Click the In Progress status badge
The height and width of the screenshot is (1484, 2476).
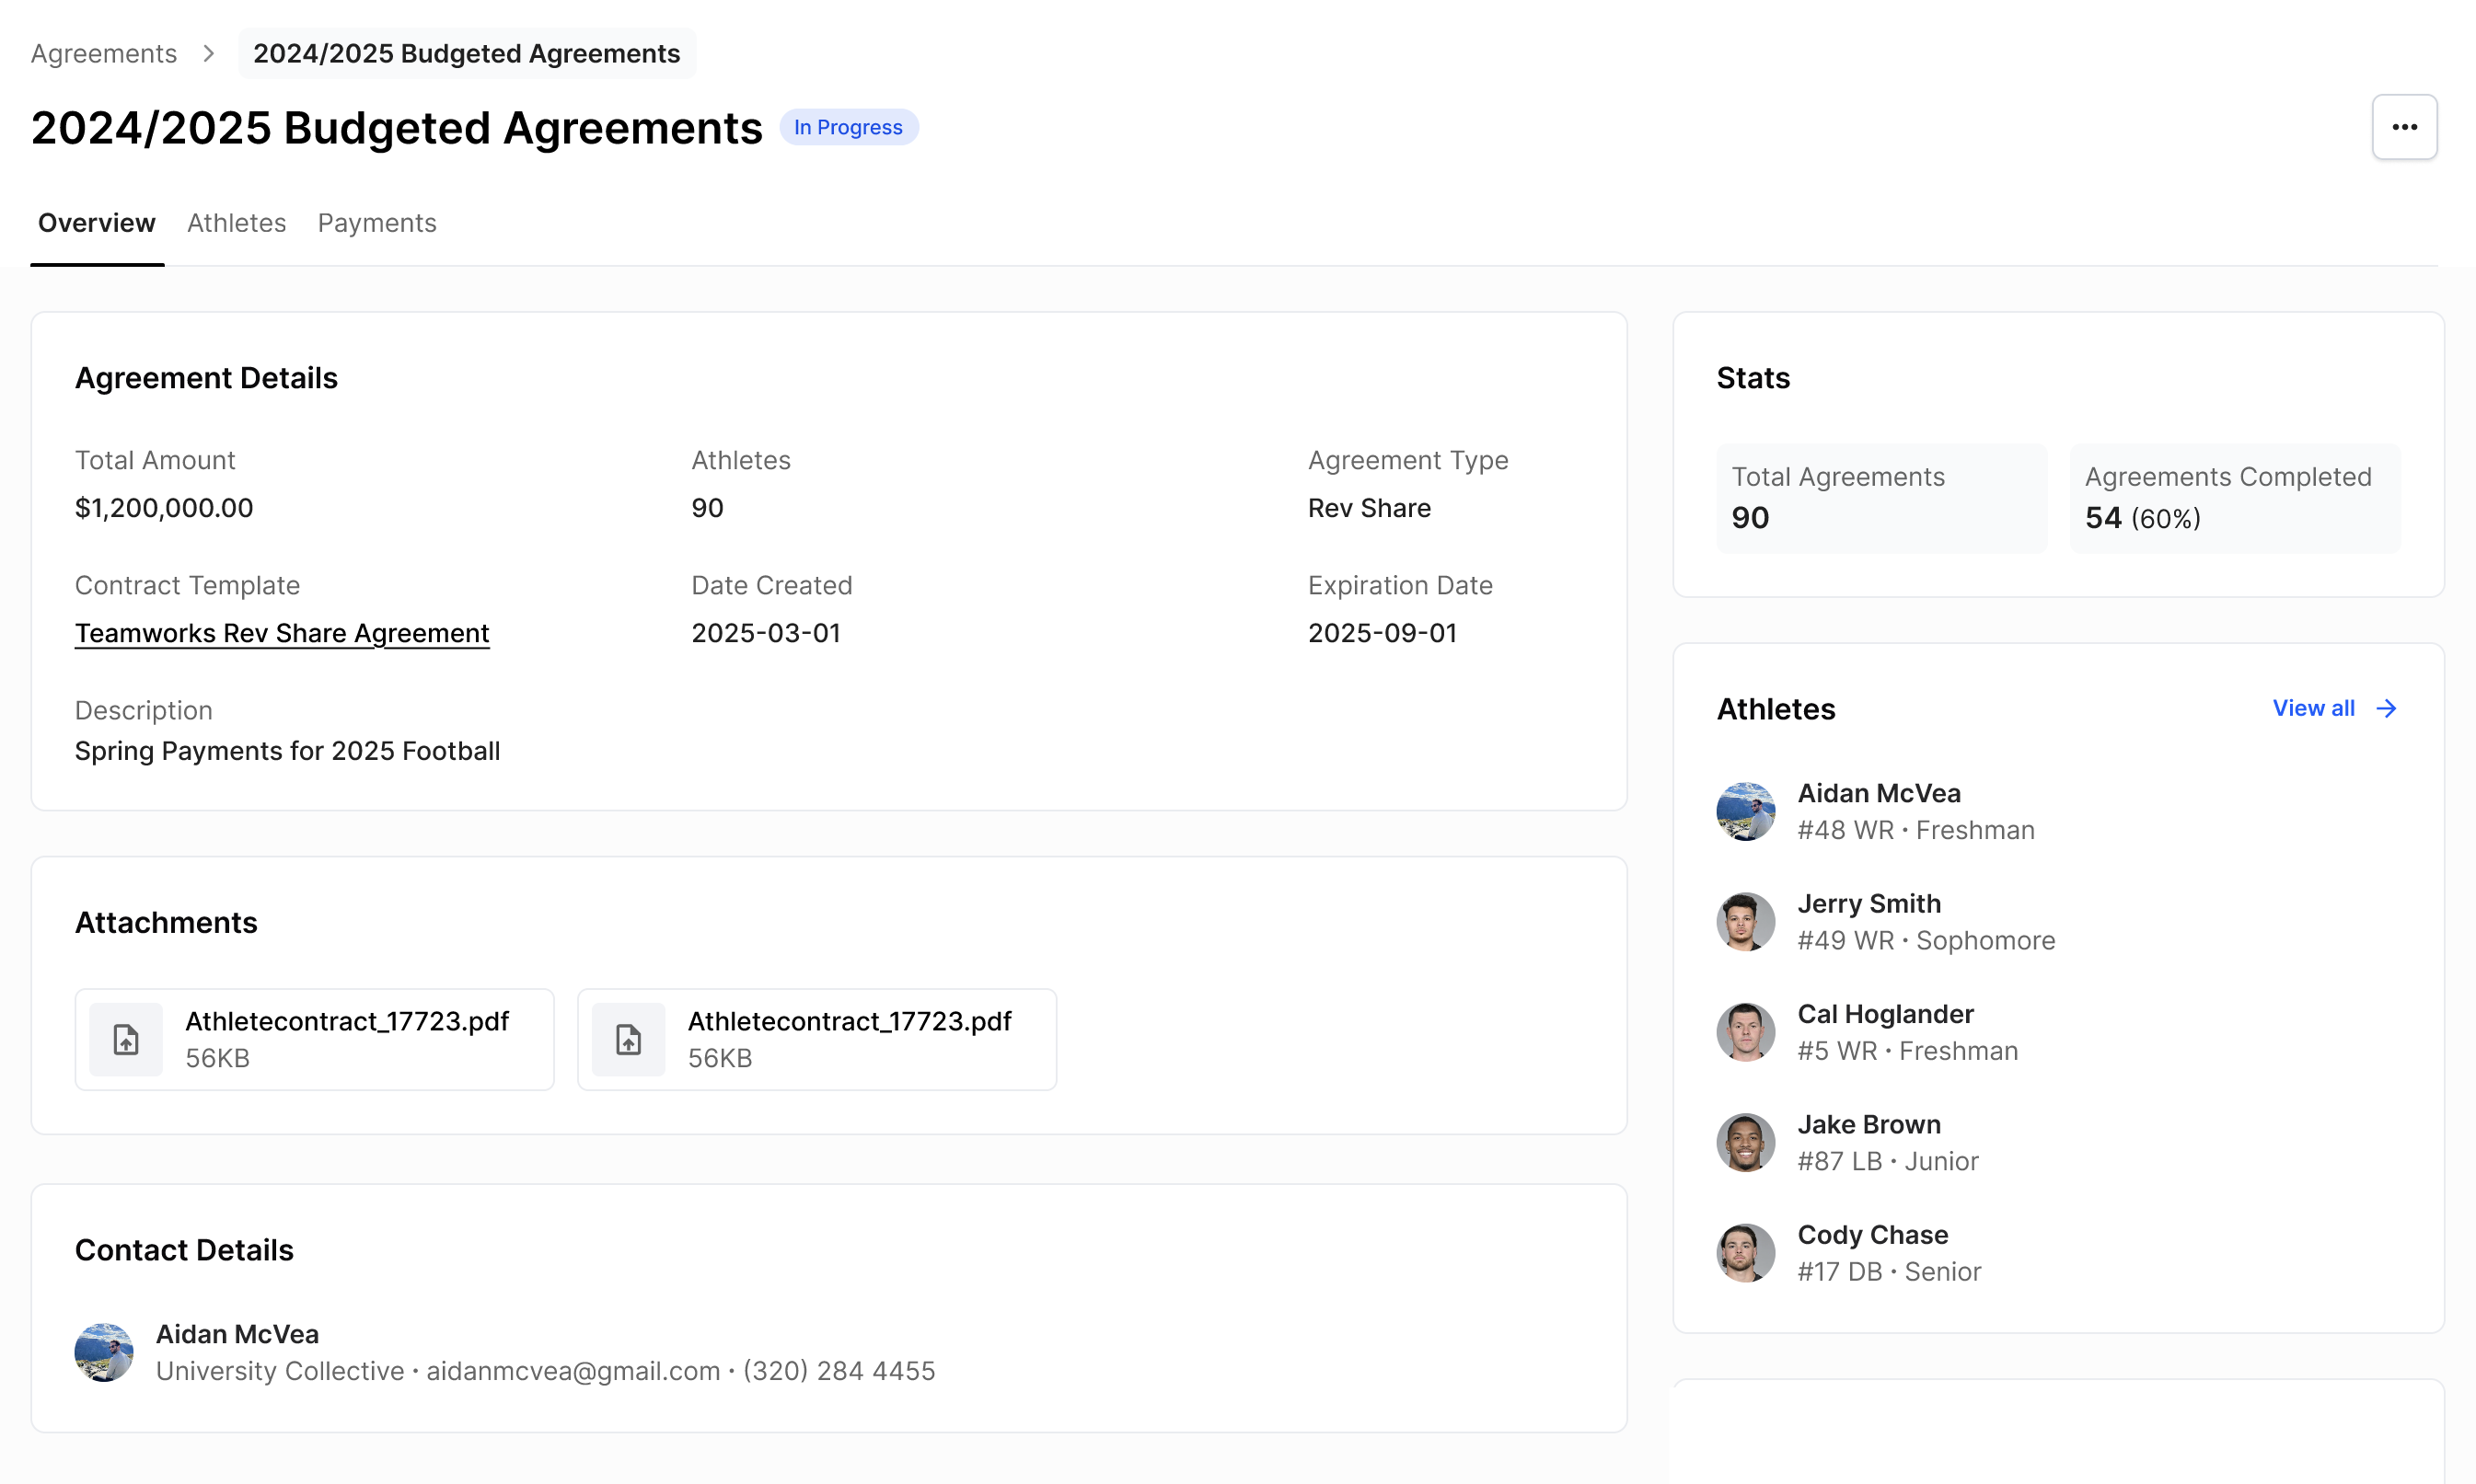(849, 127)
